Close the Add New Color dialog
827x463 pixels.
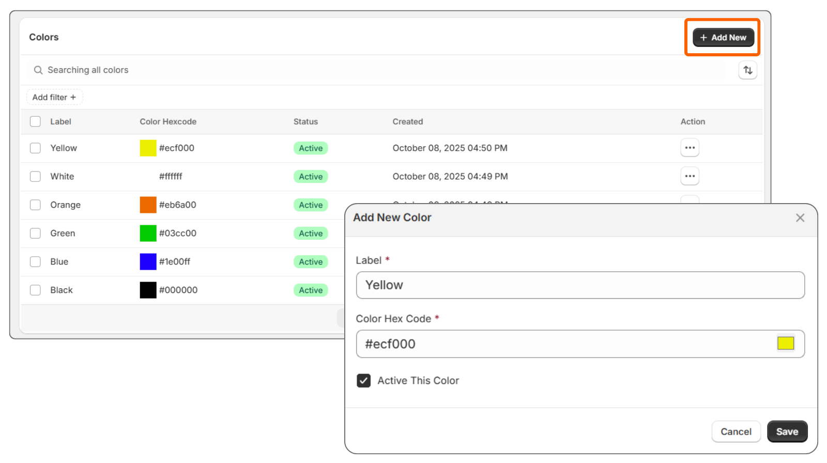pos(800,218)
